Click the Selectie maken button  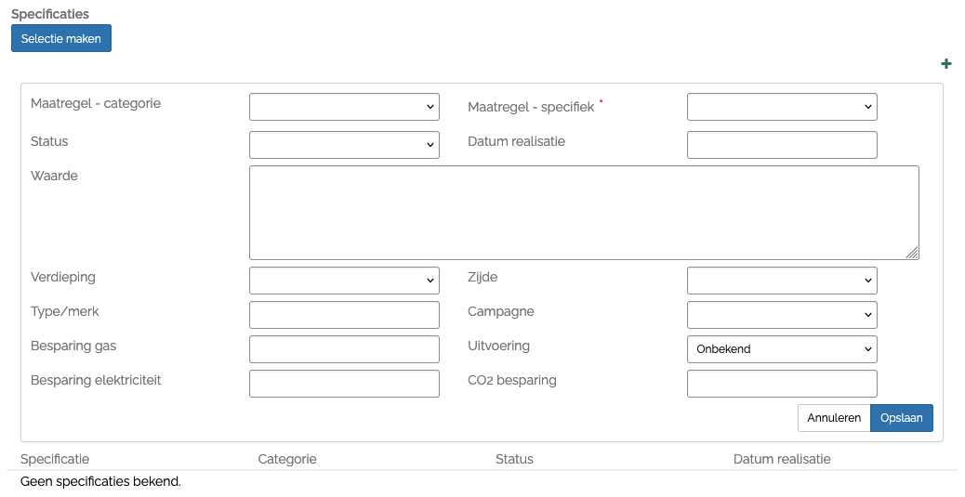point(61,39)
